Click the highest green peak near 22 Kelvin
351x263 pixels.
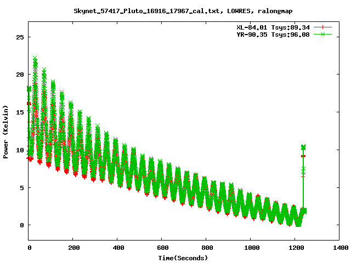[x=35, y=59]
